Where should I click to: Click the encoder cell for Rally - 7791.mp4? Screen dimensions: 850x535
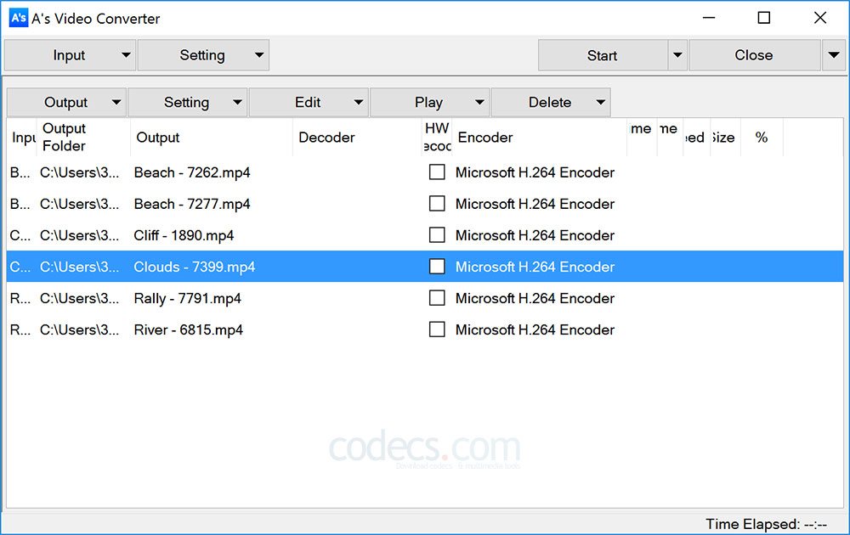click(535, 298)
